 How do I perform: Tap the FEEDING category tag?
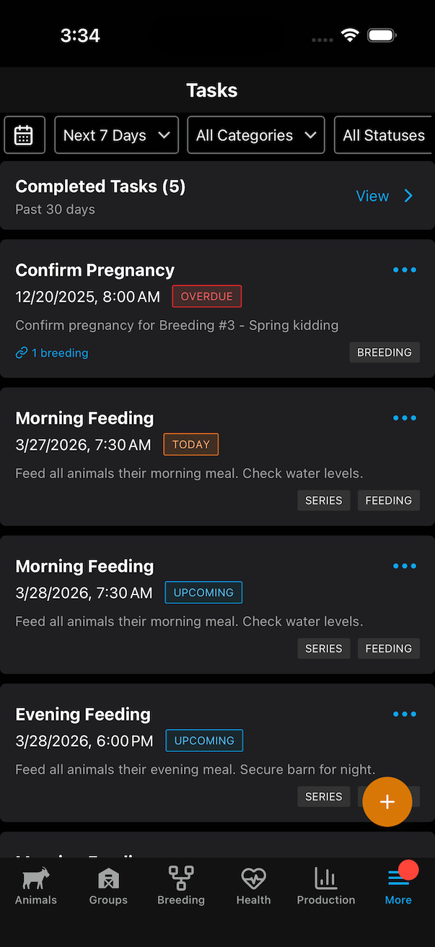388,500
